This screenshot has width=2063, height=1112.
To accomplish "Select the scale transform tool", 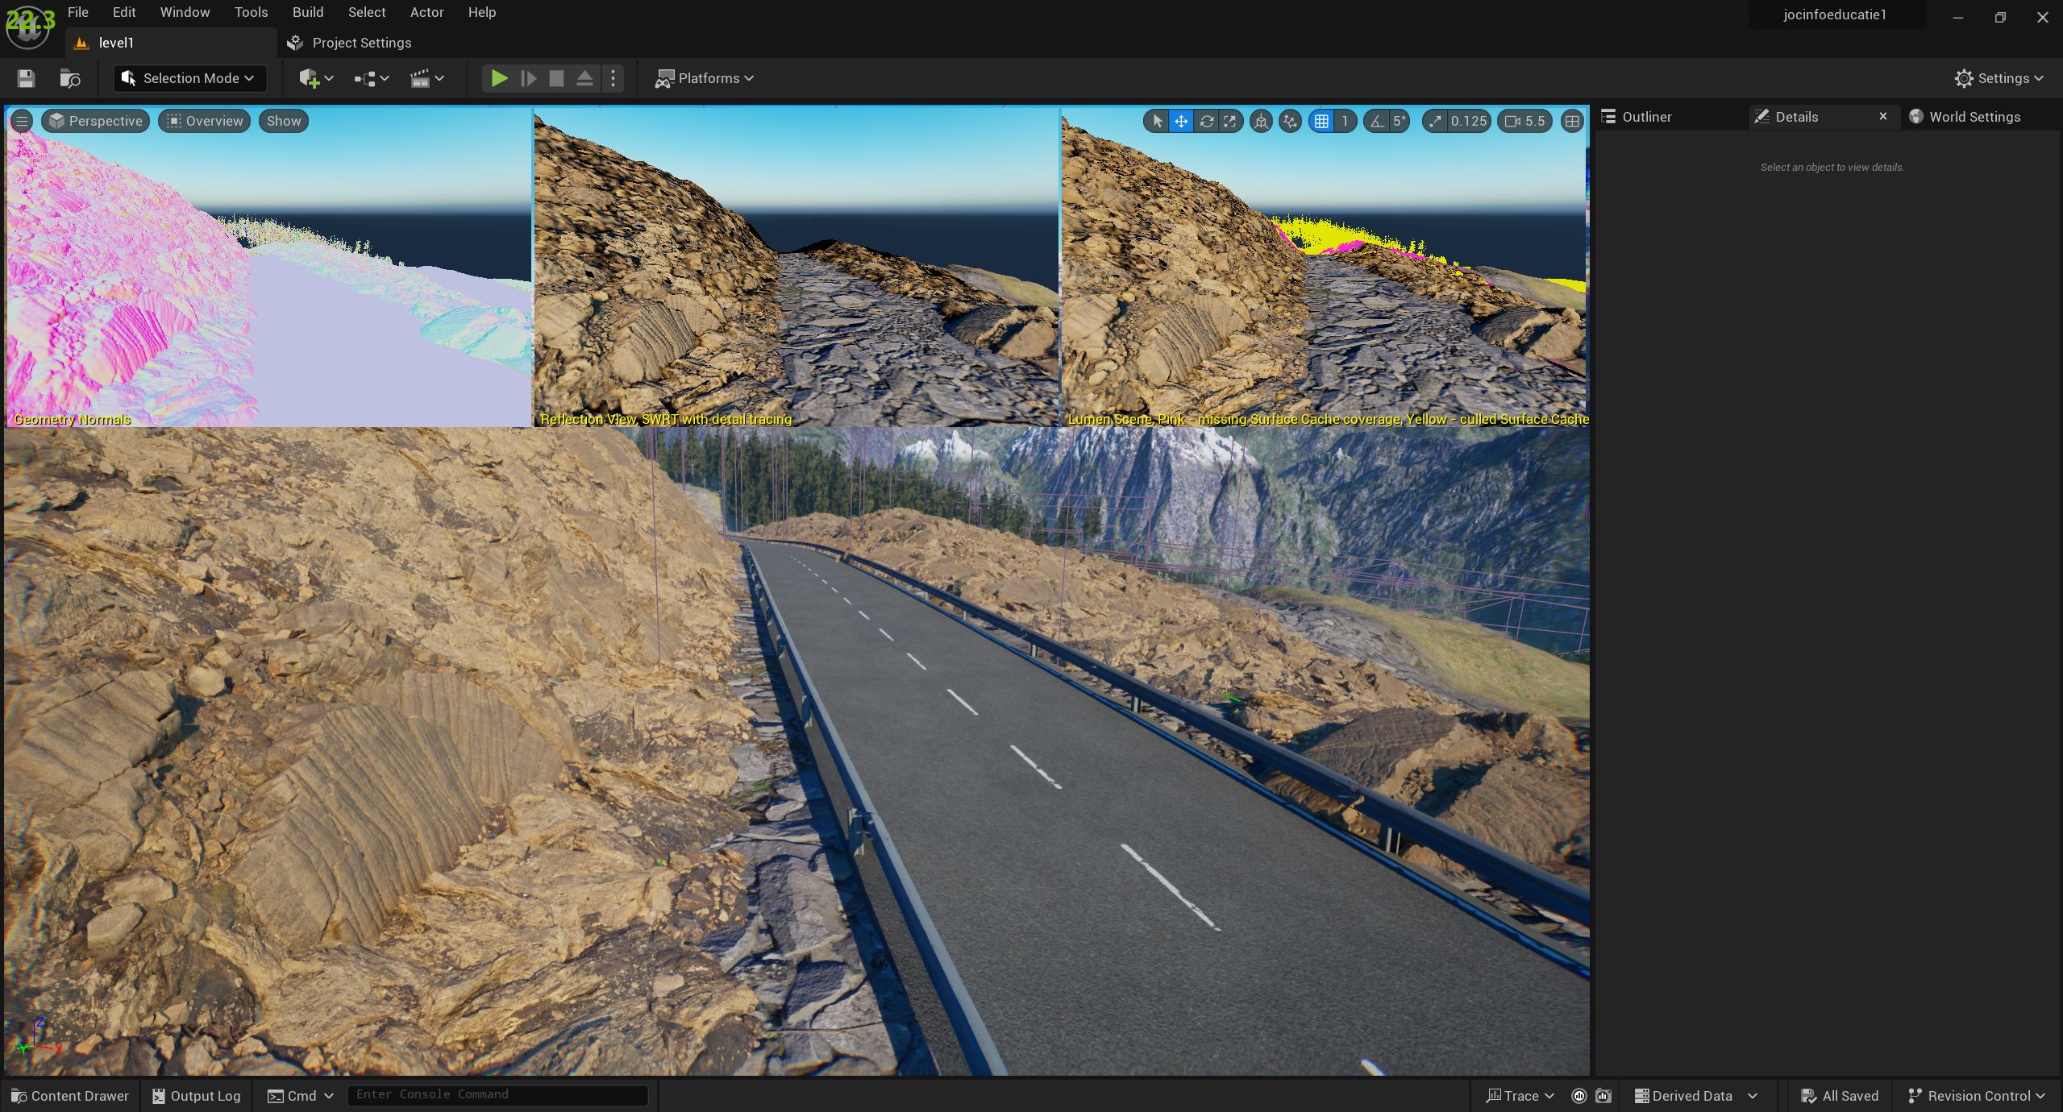I will (1230, 121).
